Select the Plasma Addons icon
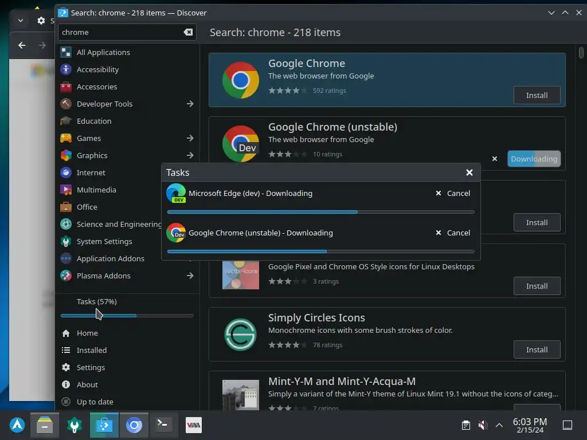587x440 pixels. pyautogui.click(x=66, y=276)
